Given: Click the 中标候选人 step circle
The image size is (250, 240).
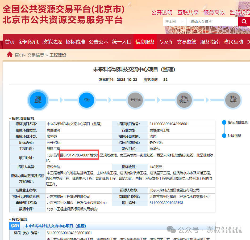Looking at the screenshot, I should click(184, 100).
